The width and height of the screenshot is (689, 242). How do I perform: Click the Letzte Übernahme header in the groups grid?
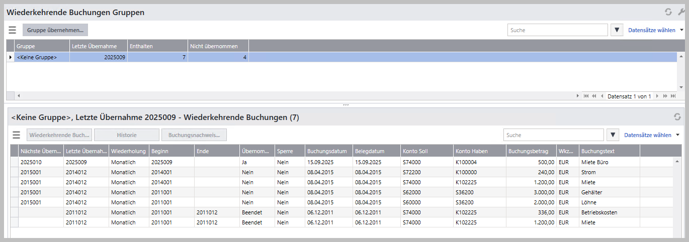(x=98, y=46)
